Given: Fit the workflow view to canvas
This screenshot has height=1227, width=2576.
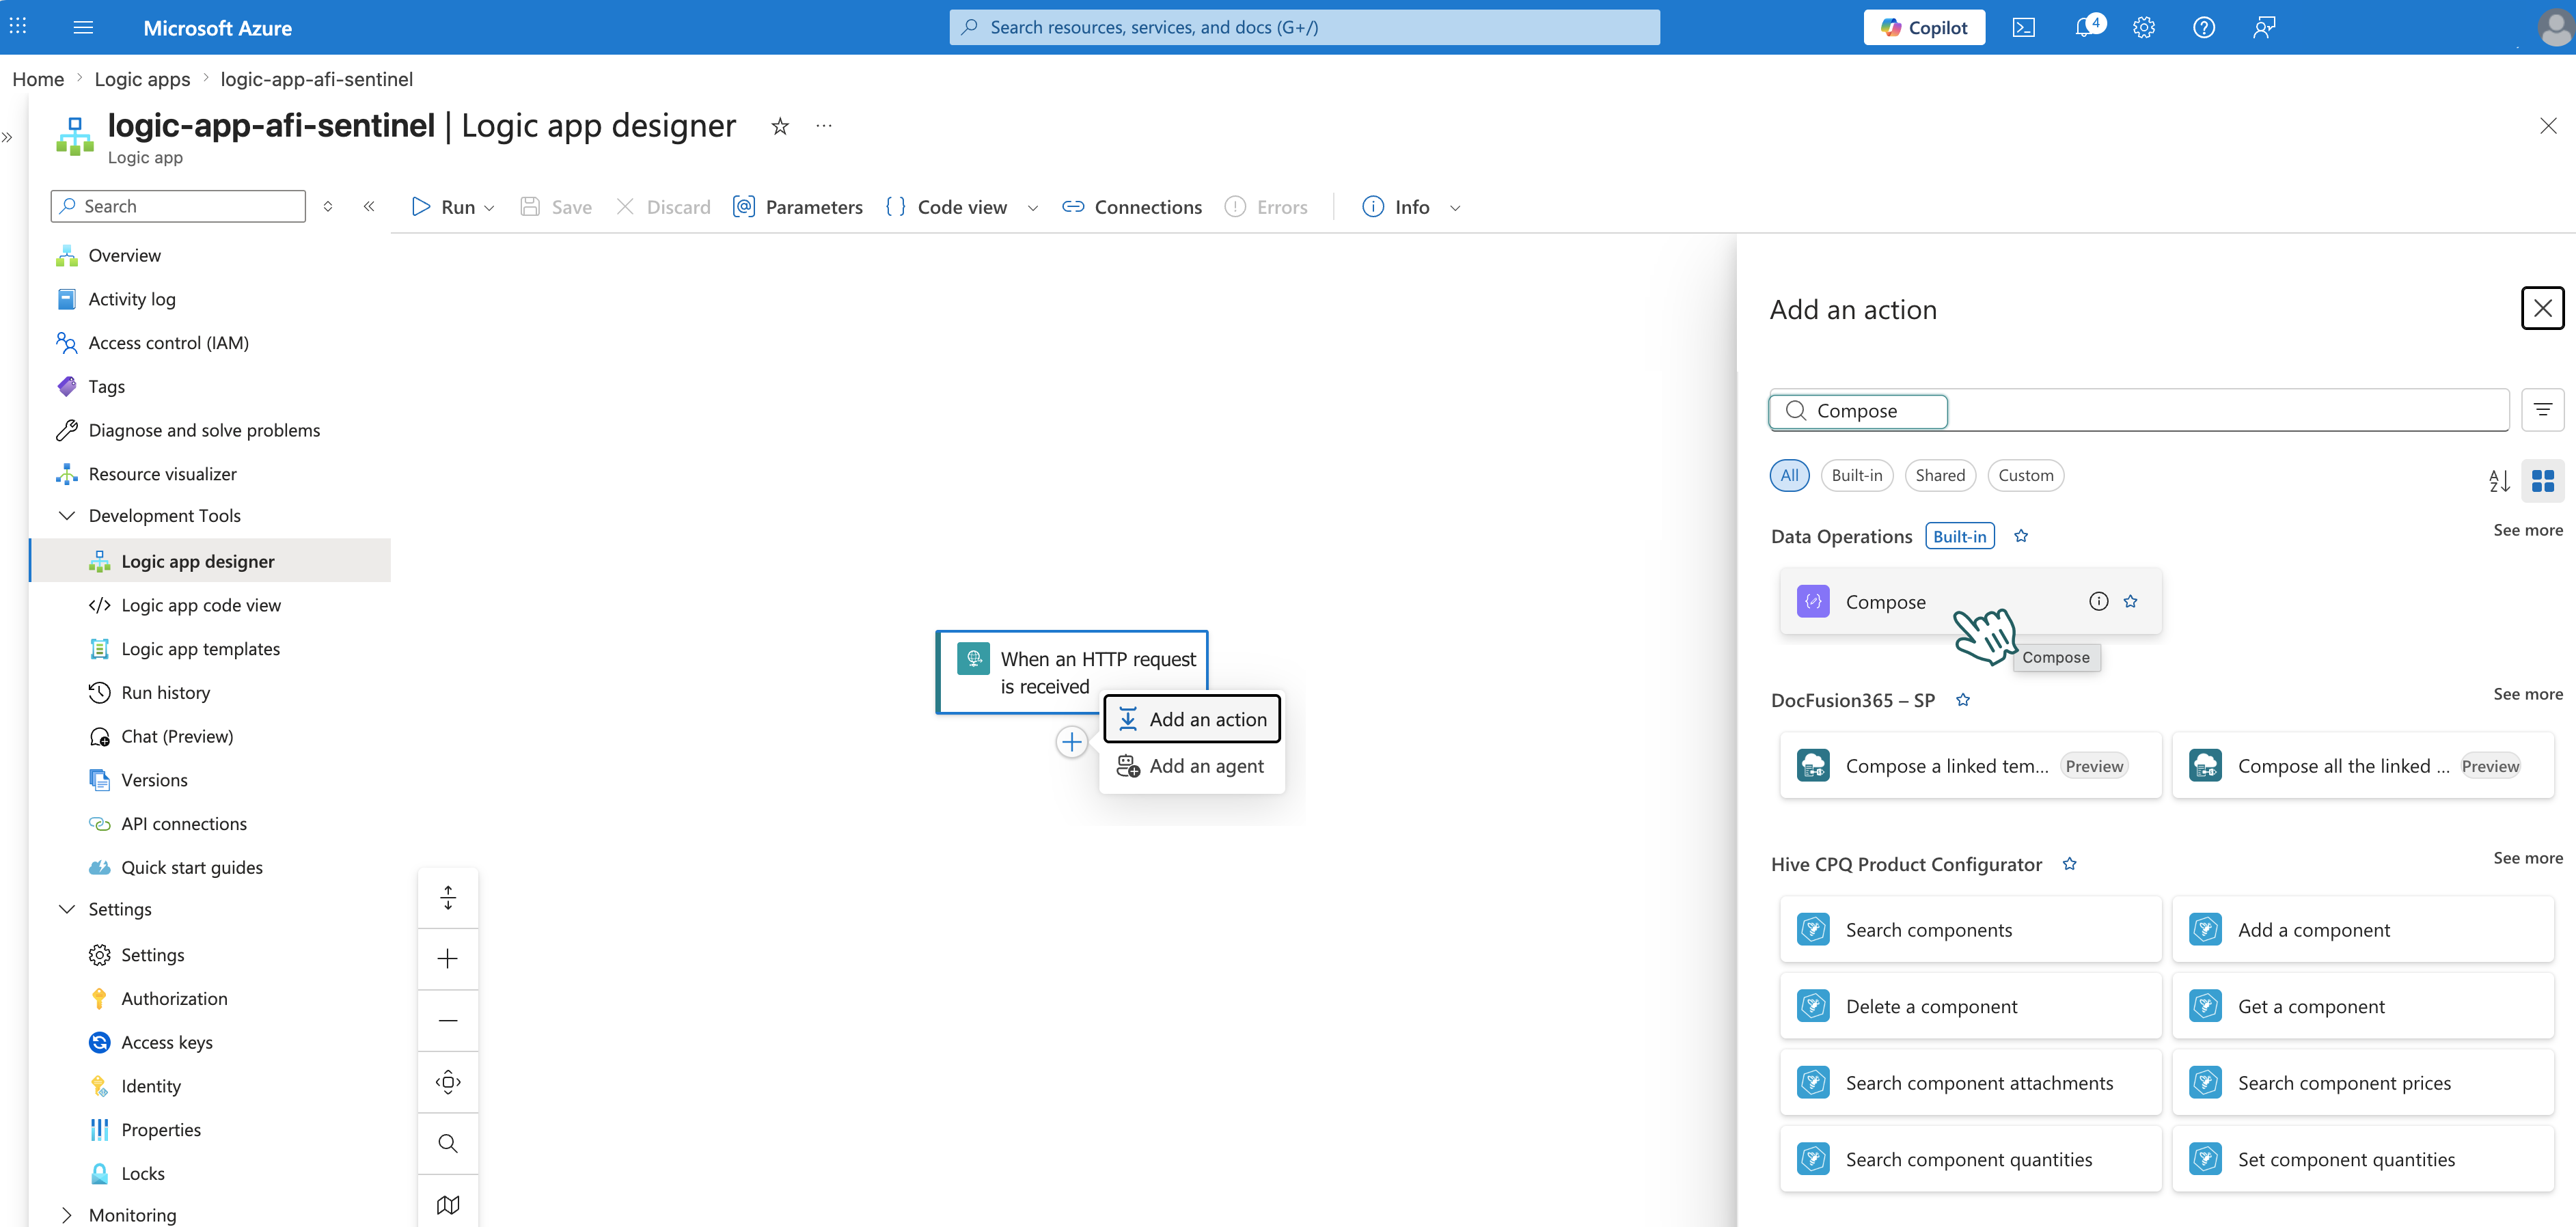Looking at the screenshot, I should pyautogui.click(x=448, y=1082).
